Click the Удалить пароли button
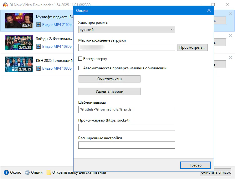The width and height of the screenshot is (235, 179). click(x=110, y=92)
